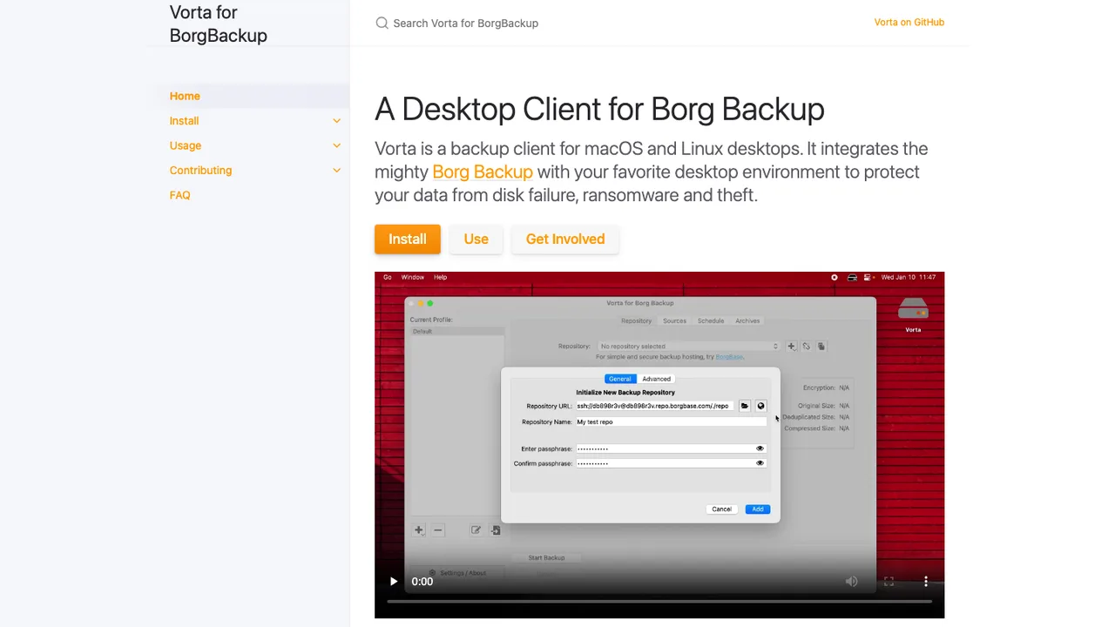Click the Start Backup button
Viewport: 1115px width, 627px height.
tap(547, 557)
